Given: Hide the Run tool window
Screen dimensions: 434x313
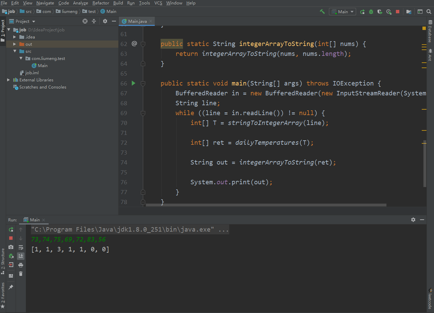Looking at the screenshot, I should point(422,220).
